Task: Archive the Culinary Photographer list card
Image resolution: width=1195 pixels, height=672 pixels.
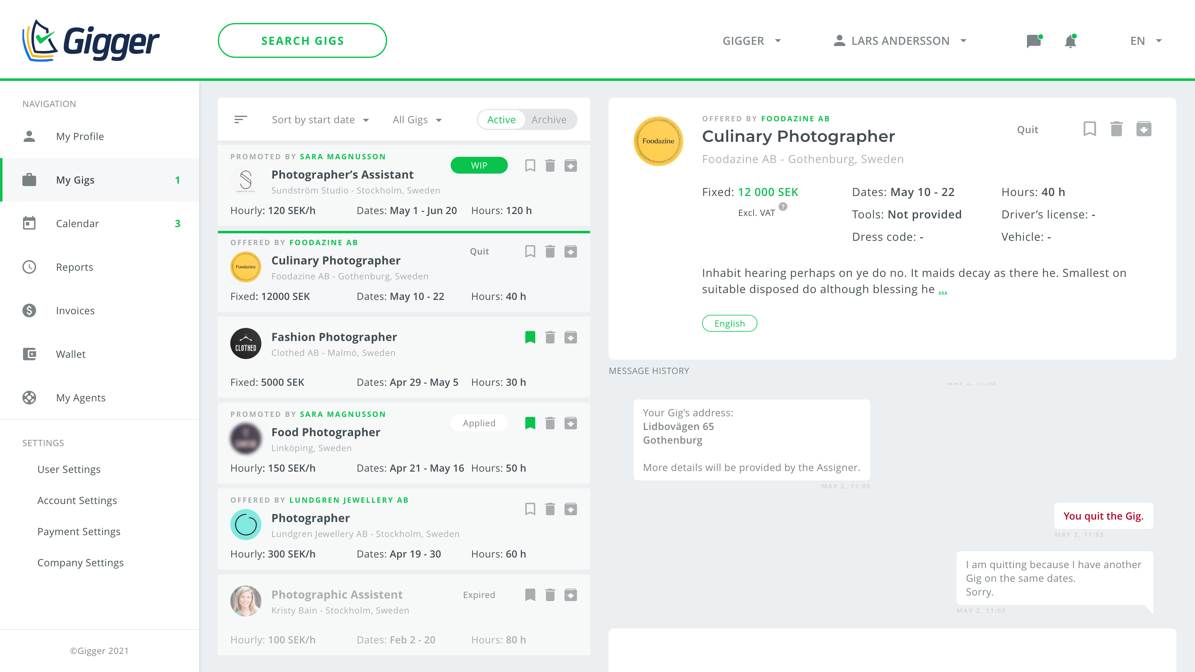Action: pyautogui.click(x=571, y=251)
